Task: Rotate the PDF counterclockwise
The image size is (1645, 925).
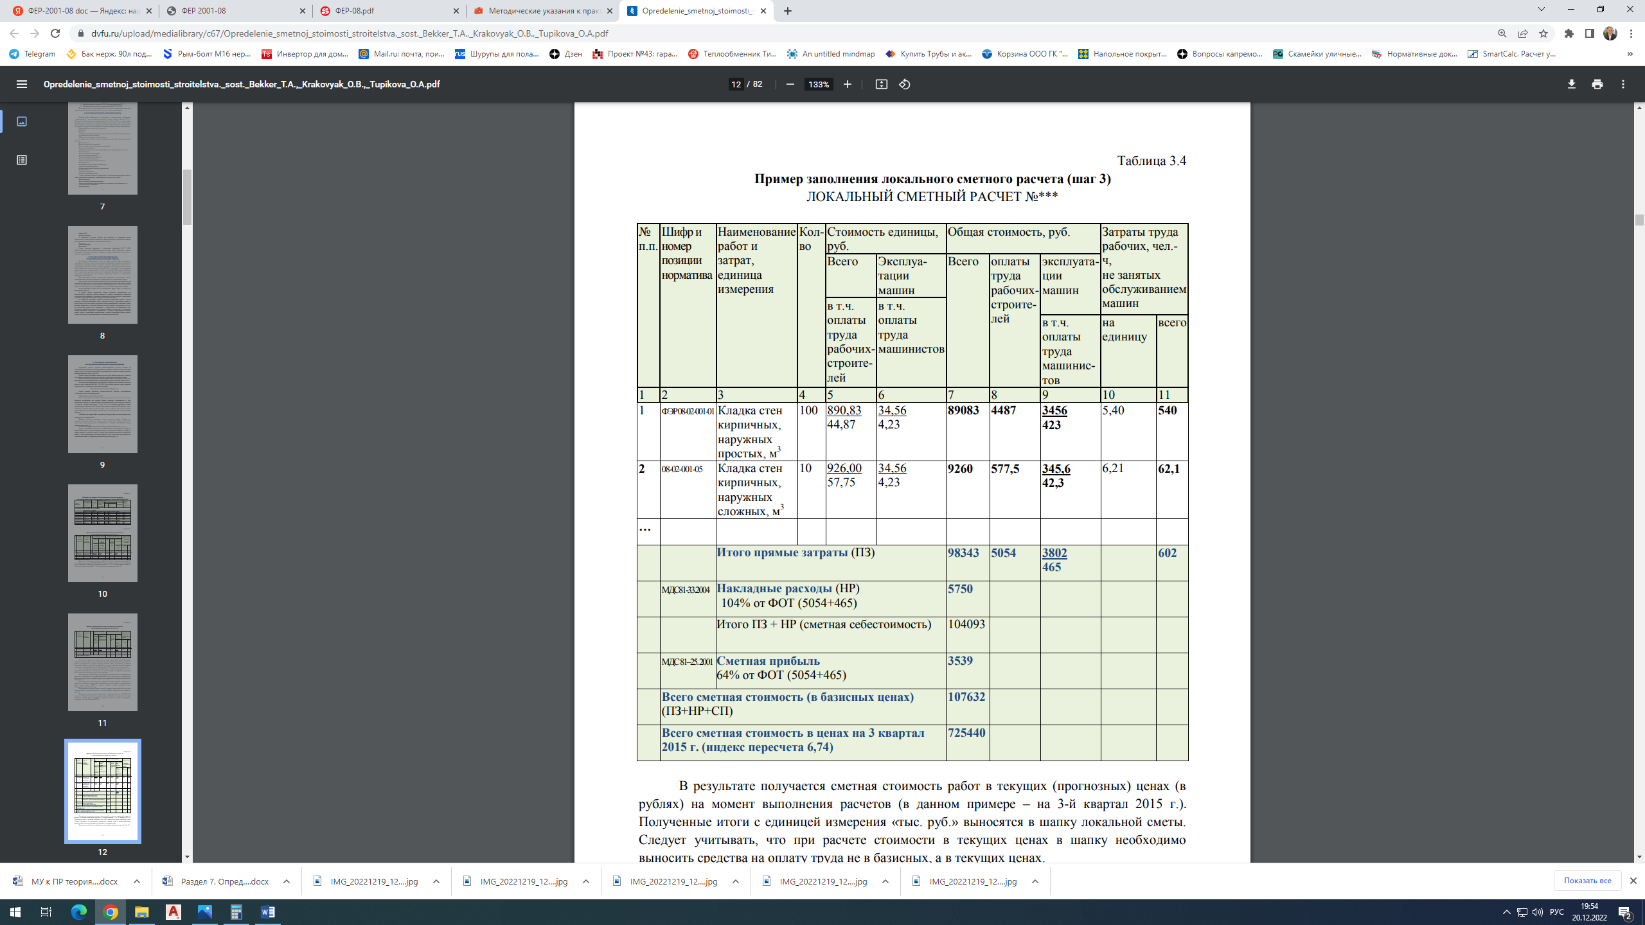Action: [905, 84]
